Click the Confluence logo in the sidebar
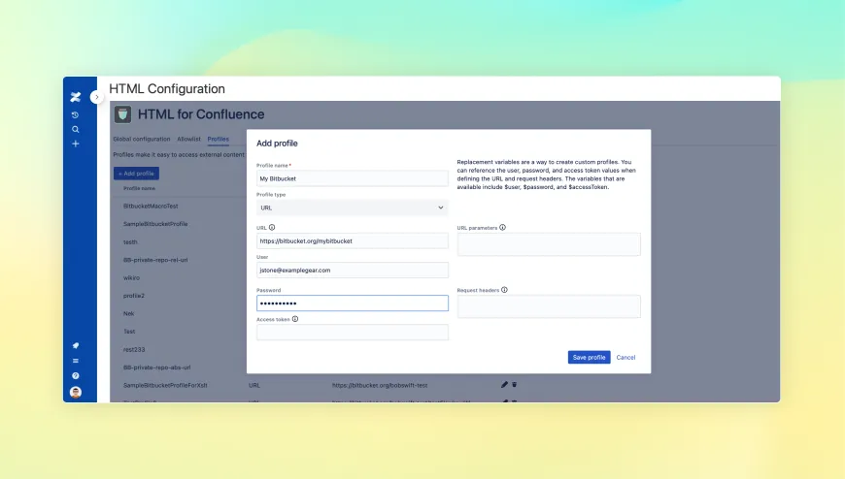The image size is (845, 479). 76,97
